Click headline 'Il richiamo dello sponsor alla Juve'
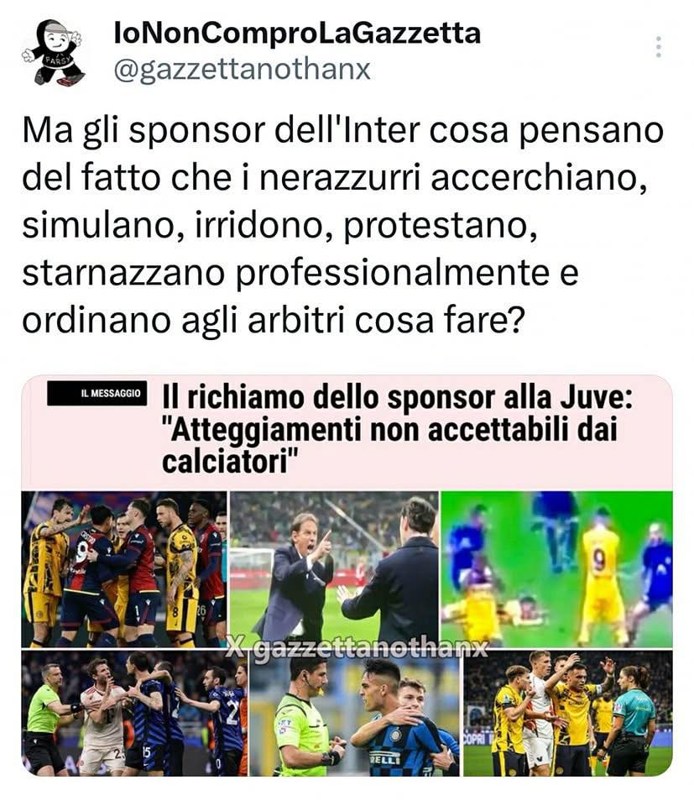The width and height of the screenshot is (694, 806). (x=397, y=398)
